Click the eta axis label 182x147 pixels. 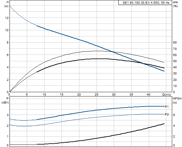(175, 2)
